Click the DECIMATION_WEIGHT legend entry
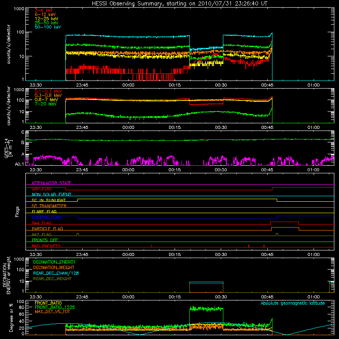The height and width of the screenshot is (339, 339). point(54,267)
